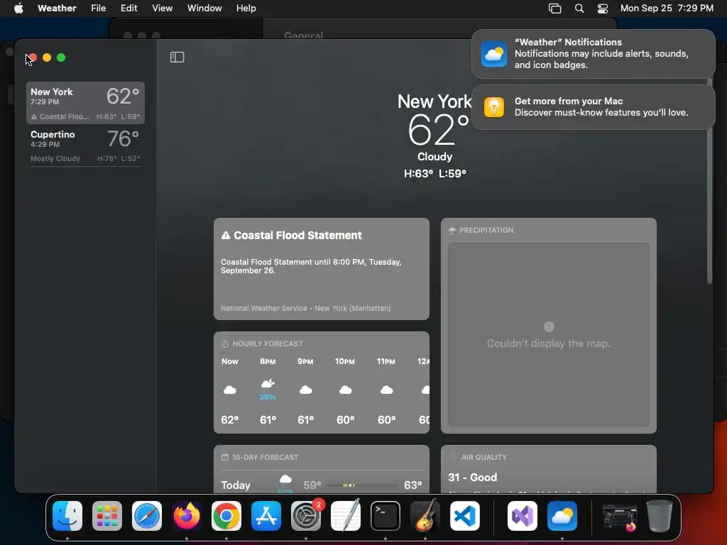727x545 pixels.
Task: Open the Air Quality card
Action: pyautogui.click(x=549, y=469)
